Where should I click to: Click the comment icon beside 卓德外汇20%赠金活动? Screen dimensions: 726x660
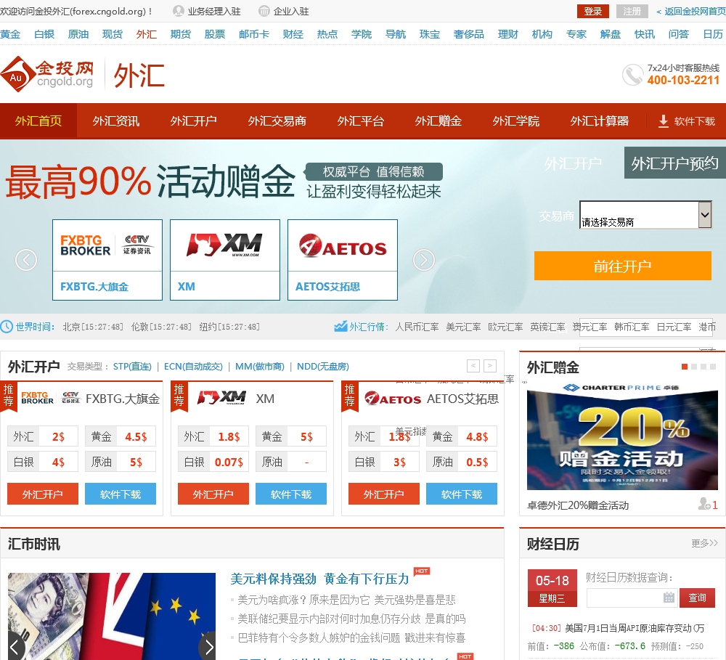704,504
